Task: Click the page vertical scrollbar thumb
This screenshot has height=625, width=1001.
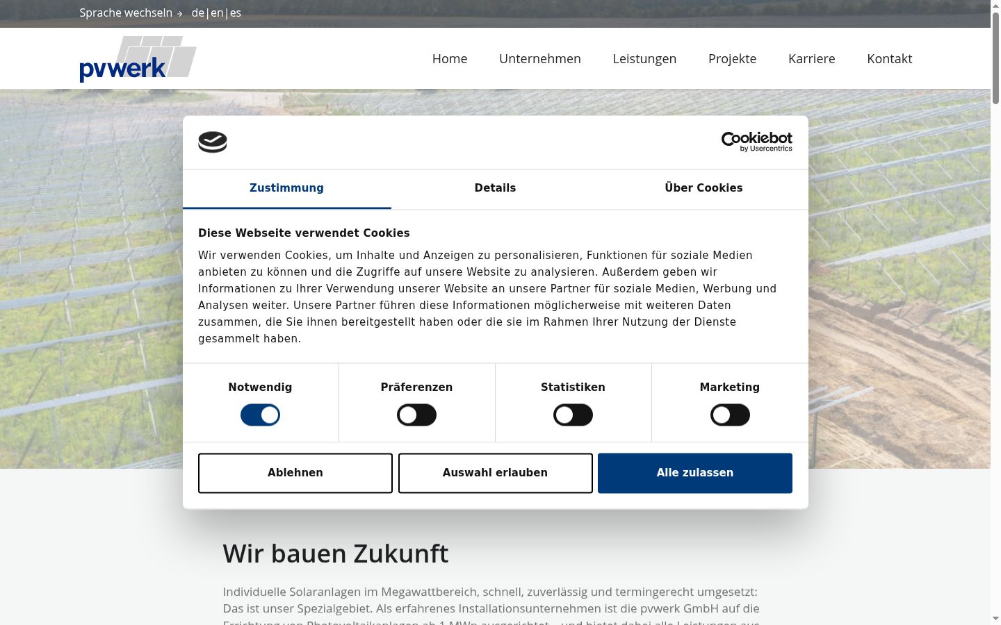Action: 995,58
